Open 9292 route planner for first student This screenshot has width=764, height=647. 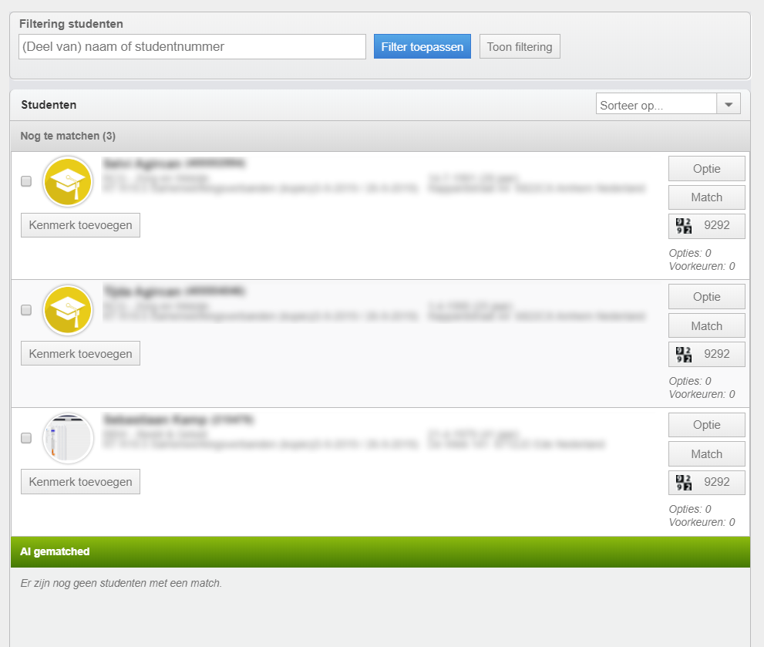tap(706, 226)
